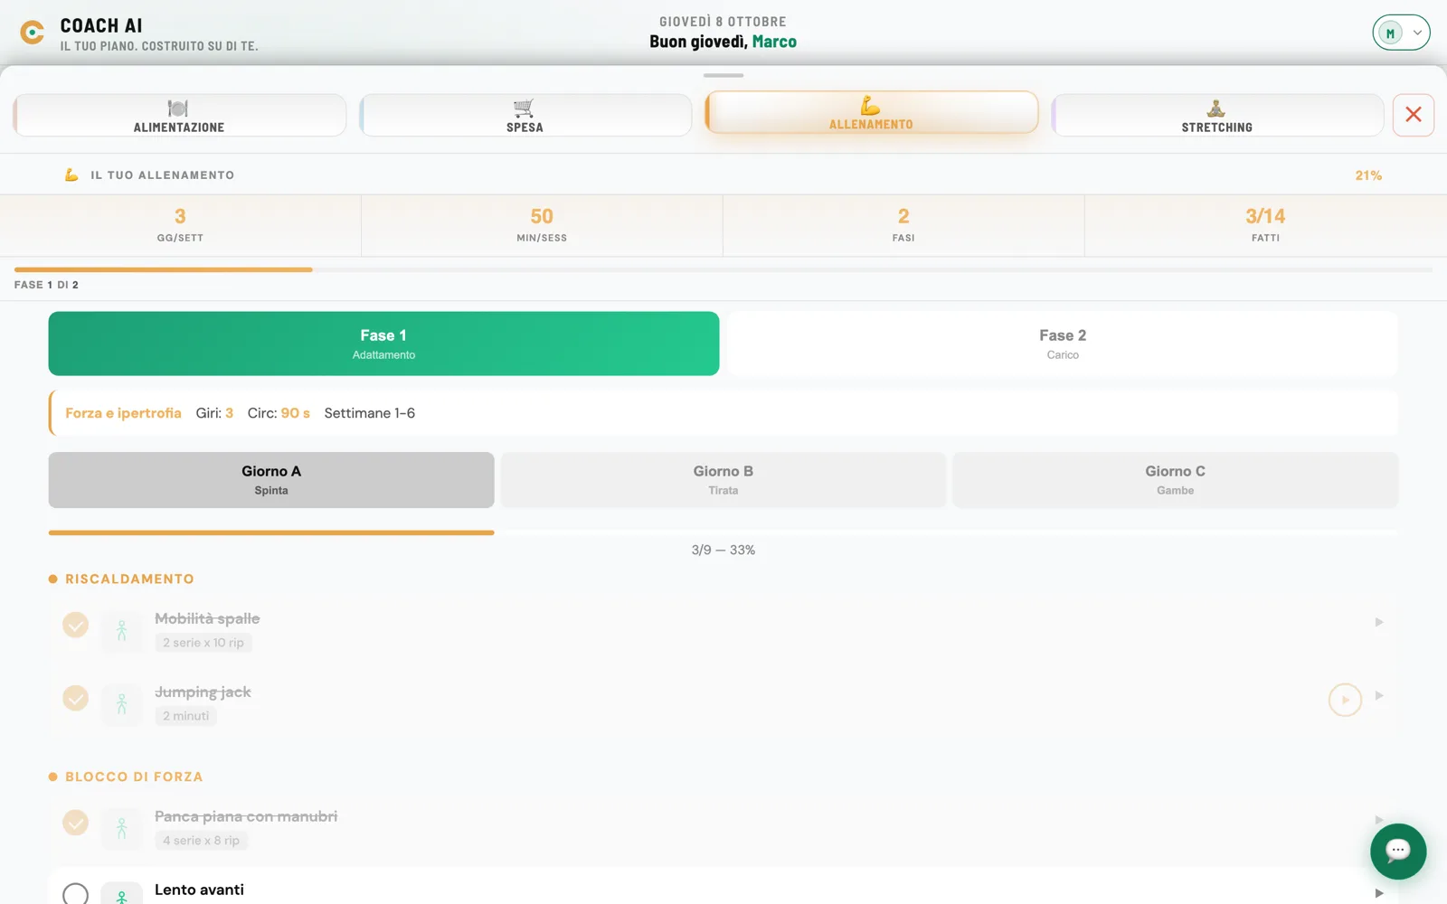This screenshot has height=904, width=1447.
Task: Expand Panca piana con manubri arrow
Action: (x=1379, y=820)
